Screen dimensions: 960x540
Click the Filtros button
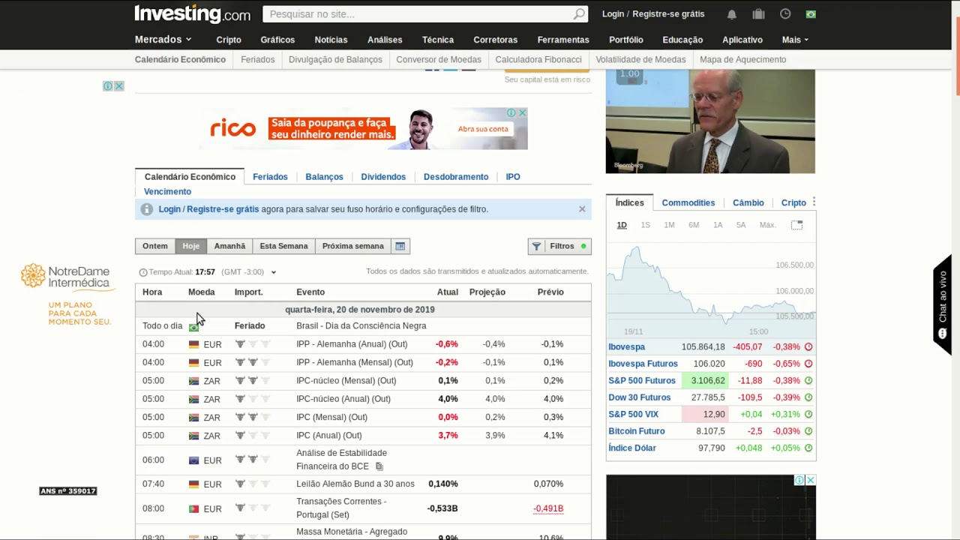pos(559,246)
